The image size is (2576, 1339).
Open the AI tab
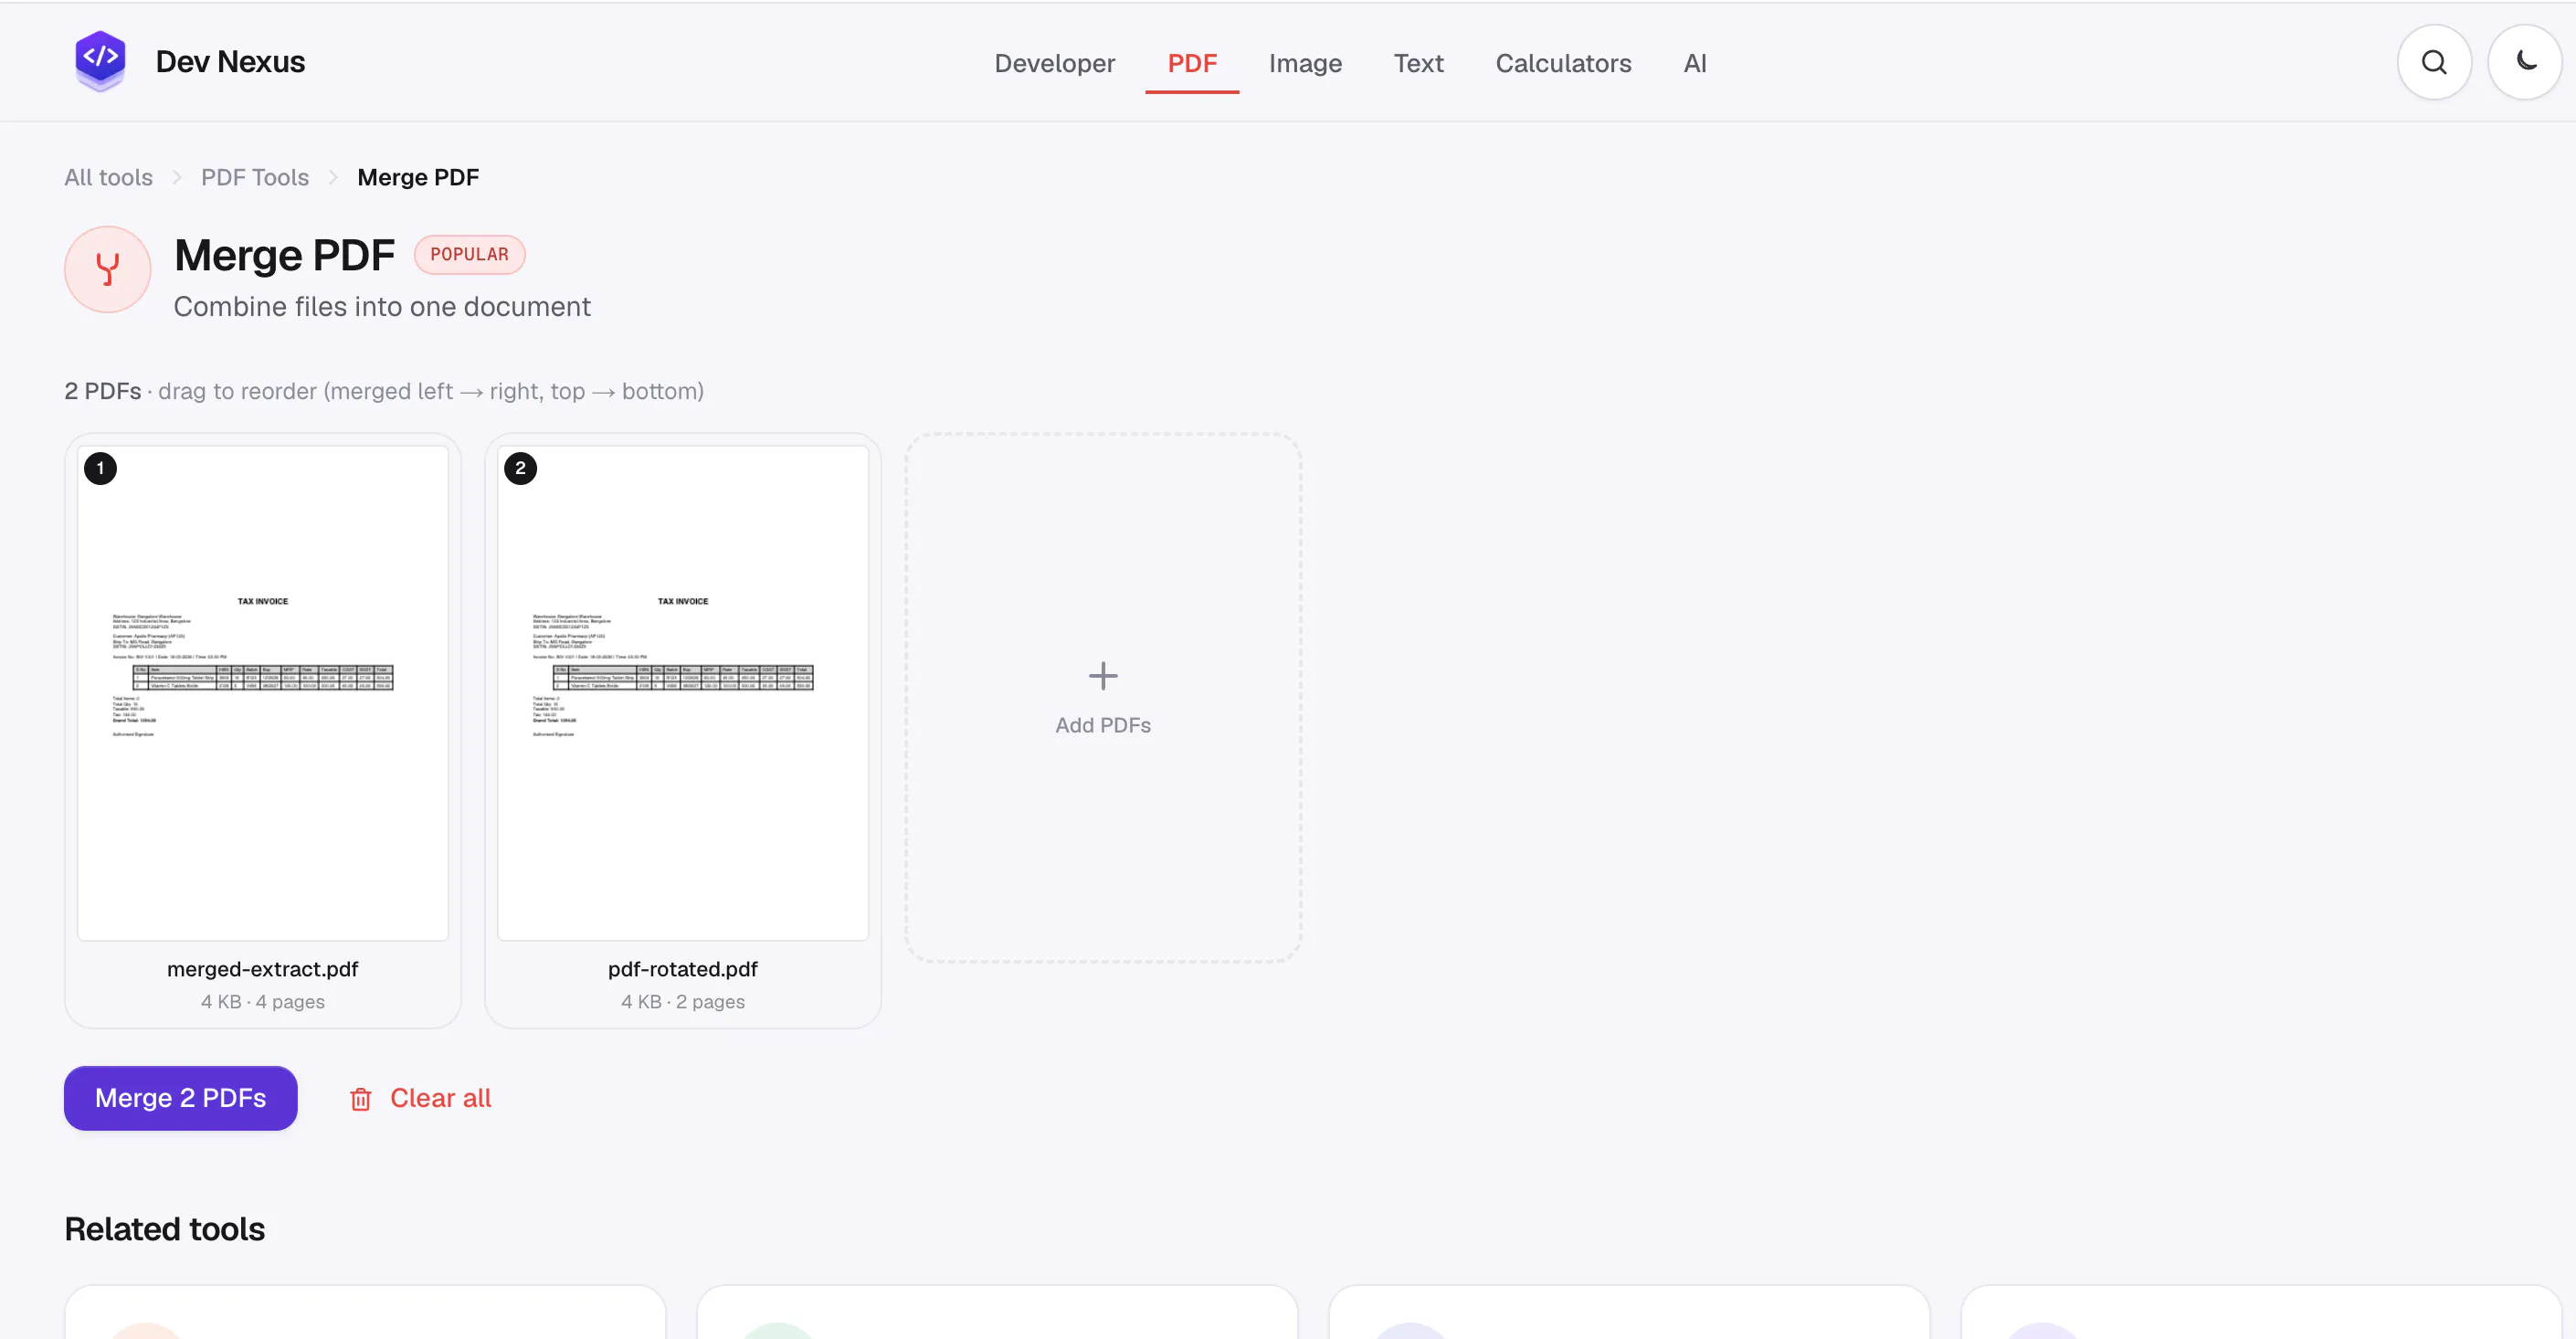click(1695, 63)
